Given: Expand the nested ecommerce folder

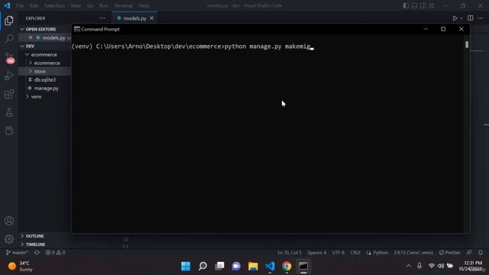Looking at the screenshot, I should pyautogui.click(x=31, y=63).
